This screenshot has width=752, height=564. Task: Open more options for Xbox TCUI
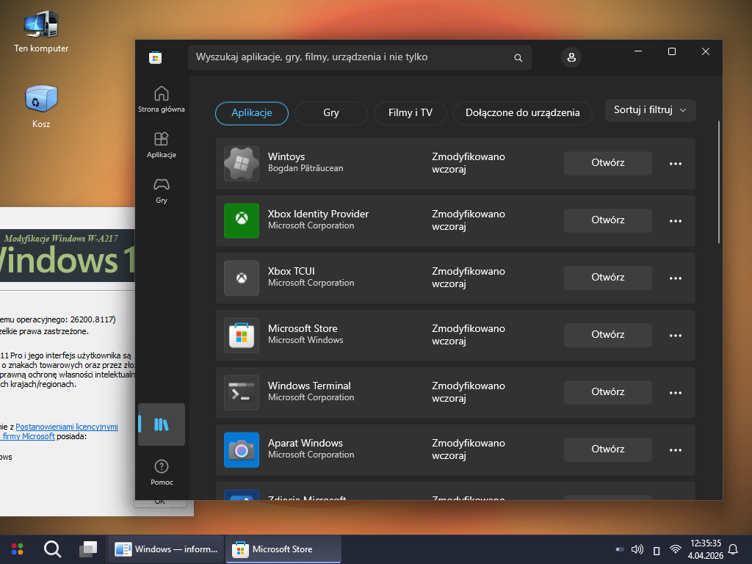click(x=676, y=278)
